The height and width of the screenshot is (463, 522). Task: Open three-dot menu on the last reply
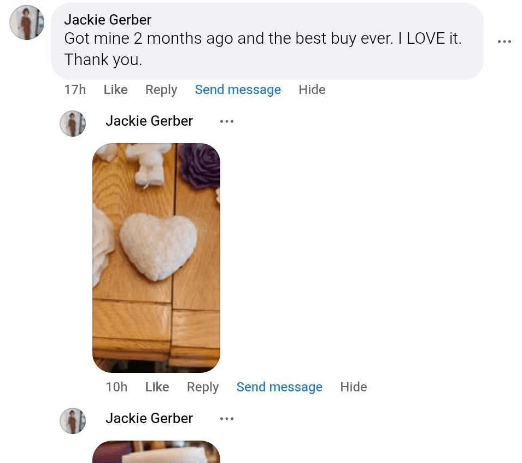pyautogui.click(x=227, y=418)
